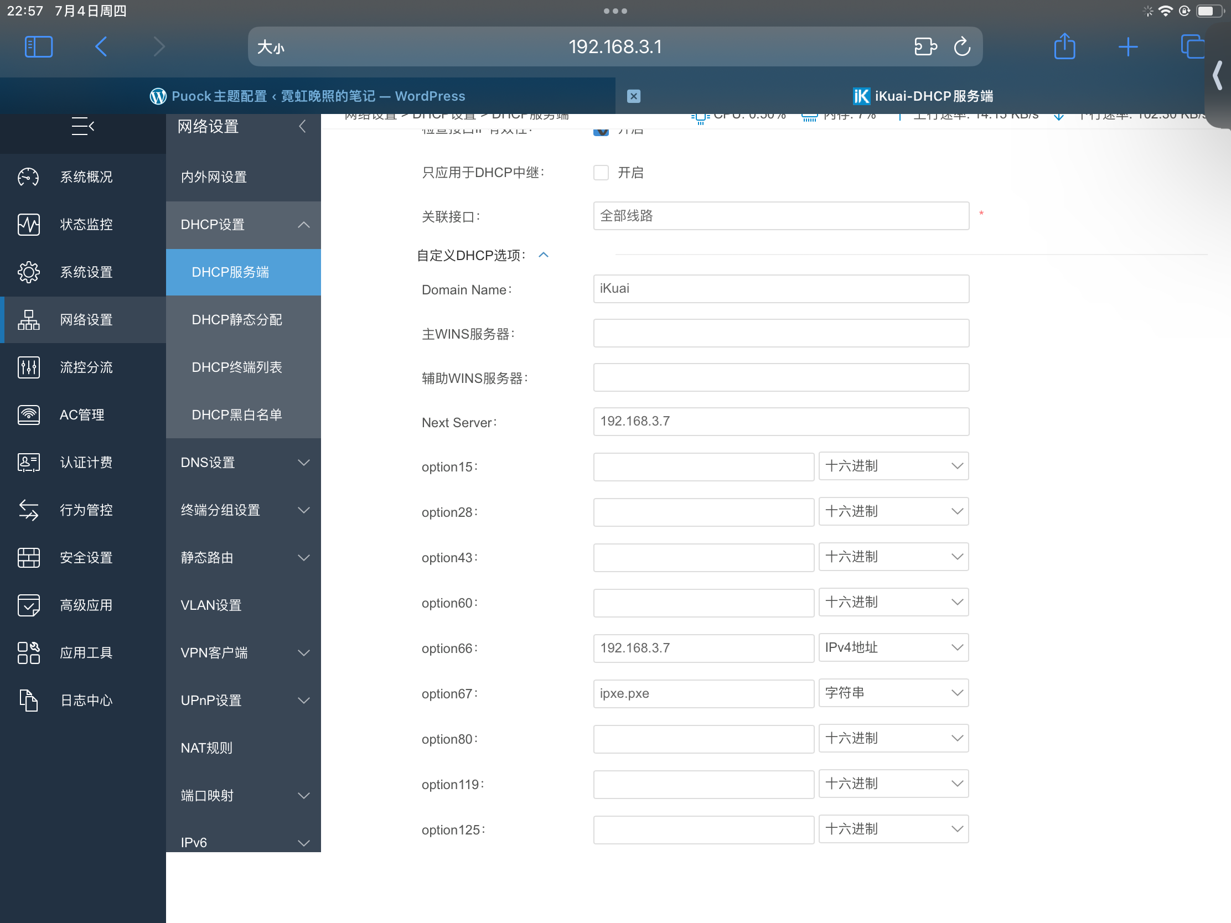Expand the DNS设置 submenu
The height and width of the screenshot is (923, 1231).
(x=243, y=462)
